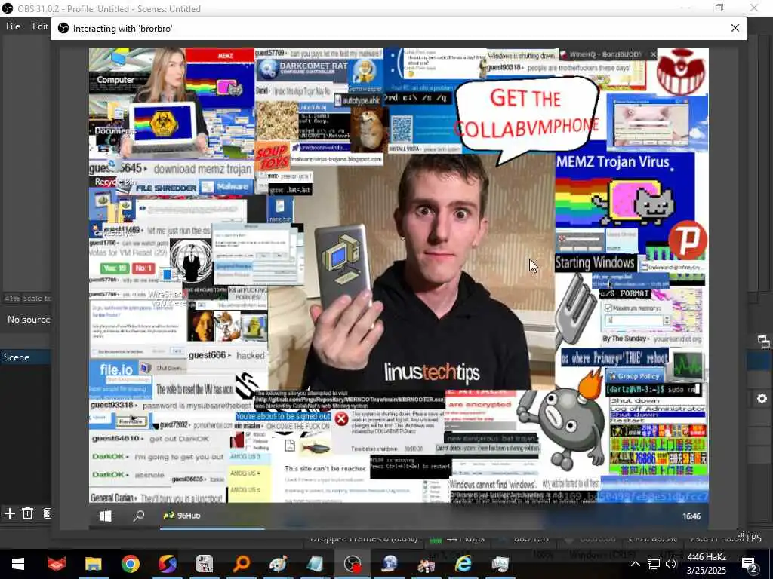Click the 'Starting Windows' text
Viewport: 773px width, 579px height.
[x=595, y=262]
